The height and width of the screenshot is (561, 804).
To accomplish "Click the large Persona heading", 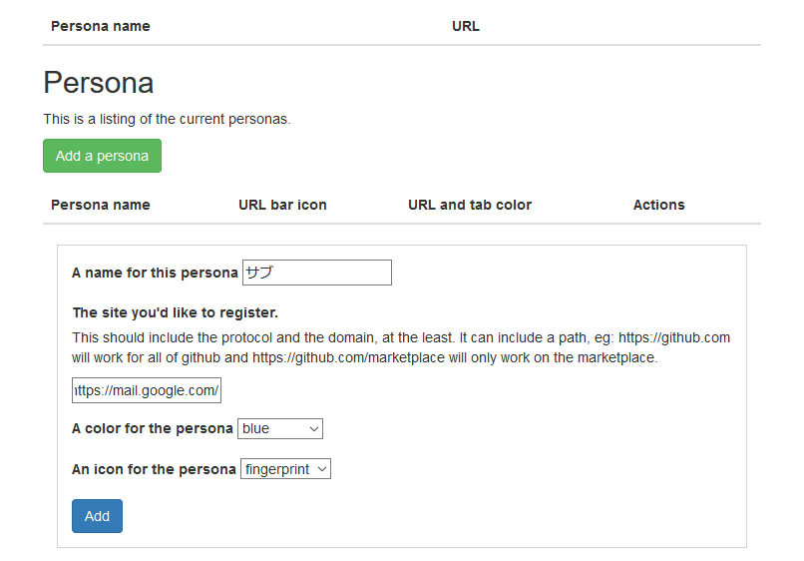I will click(x=99, y=83).
